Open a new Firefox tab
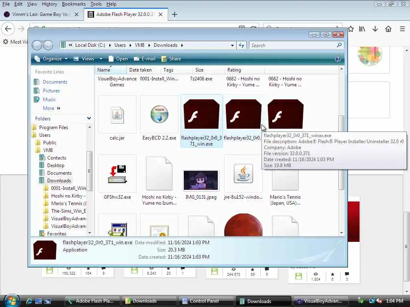This screenshot has height=307, width=410. click(175, 14)
